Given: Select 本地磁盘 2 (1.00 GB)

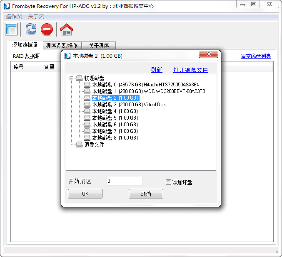Looking at the screenshot, I should pos(115,98).
